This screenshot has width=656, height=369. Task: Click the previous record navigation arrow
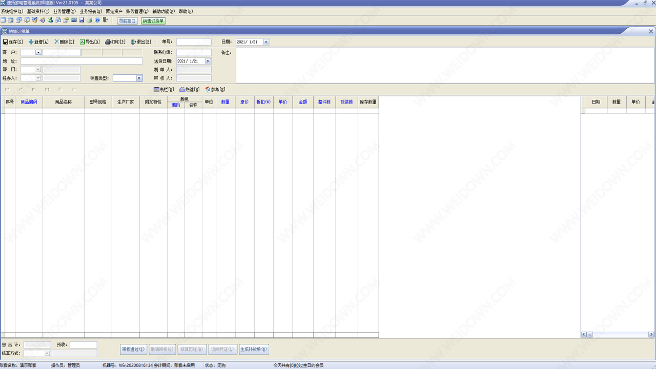pos(20,90)
